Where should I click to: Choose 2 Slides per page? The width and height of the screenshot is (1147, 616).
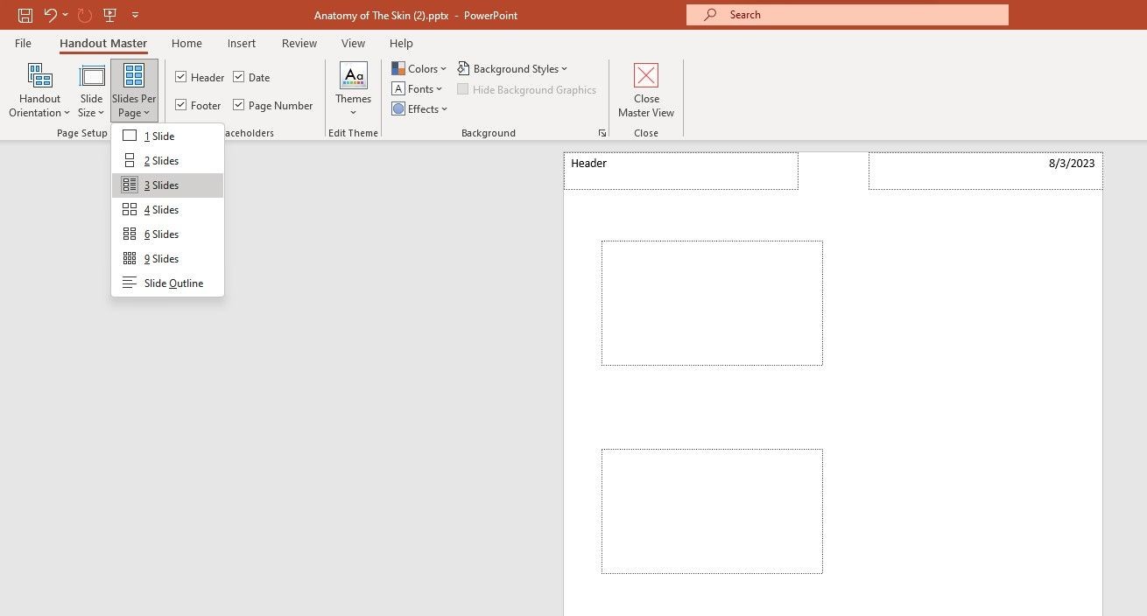pos(167,160)
